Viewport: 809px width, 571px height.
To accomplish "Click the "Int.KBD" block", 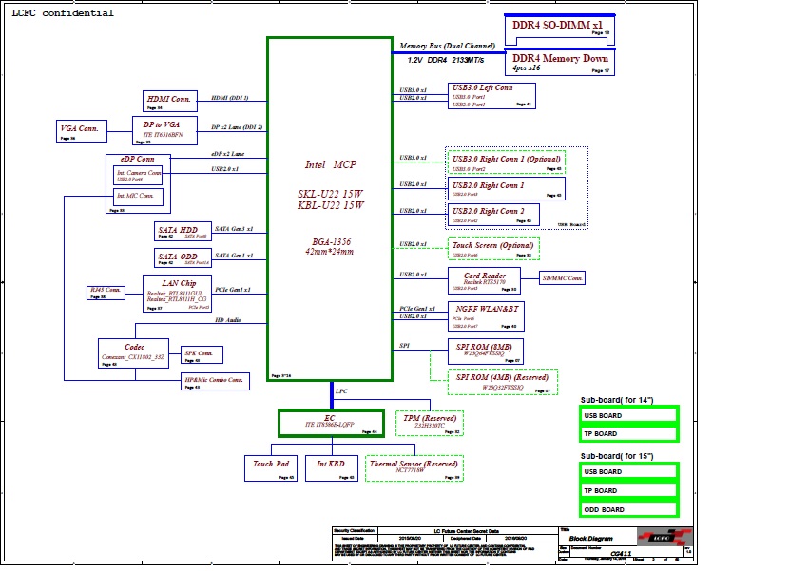I will [x=331, y=468].
